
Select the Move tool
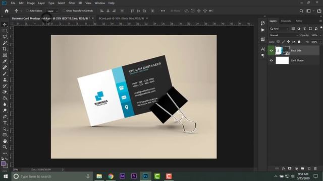pyautogui.click(x=5, y=25)
